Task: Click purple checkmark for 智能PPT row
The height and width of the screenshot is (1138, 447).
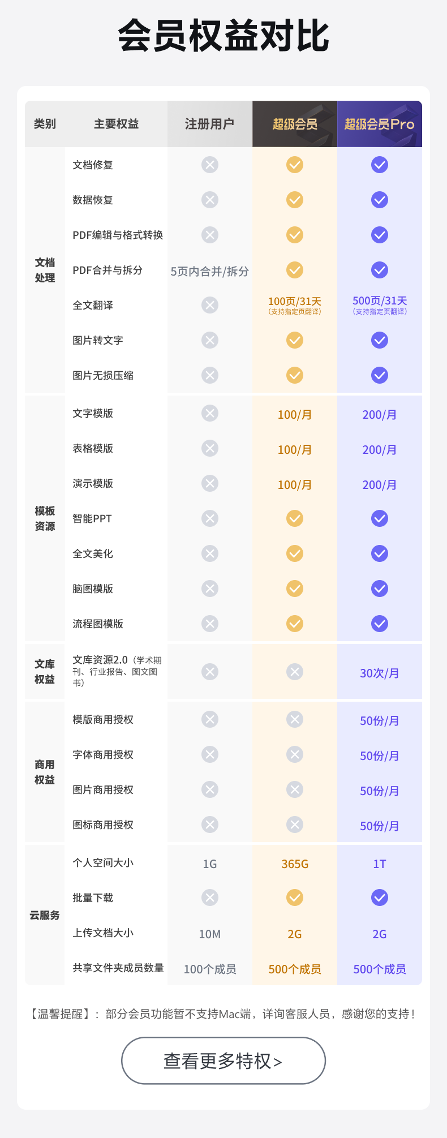Action: point(380,518)
